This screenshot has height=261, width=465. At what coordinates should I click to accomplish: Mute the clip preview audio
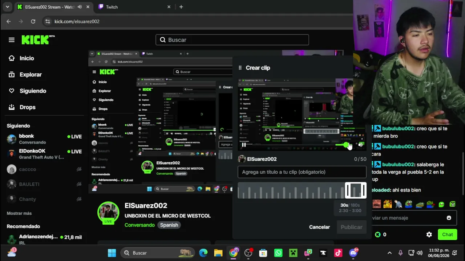click(360, 145)
